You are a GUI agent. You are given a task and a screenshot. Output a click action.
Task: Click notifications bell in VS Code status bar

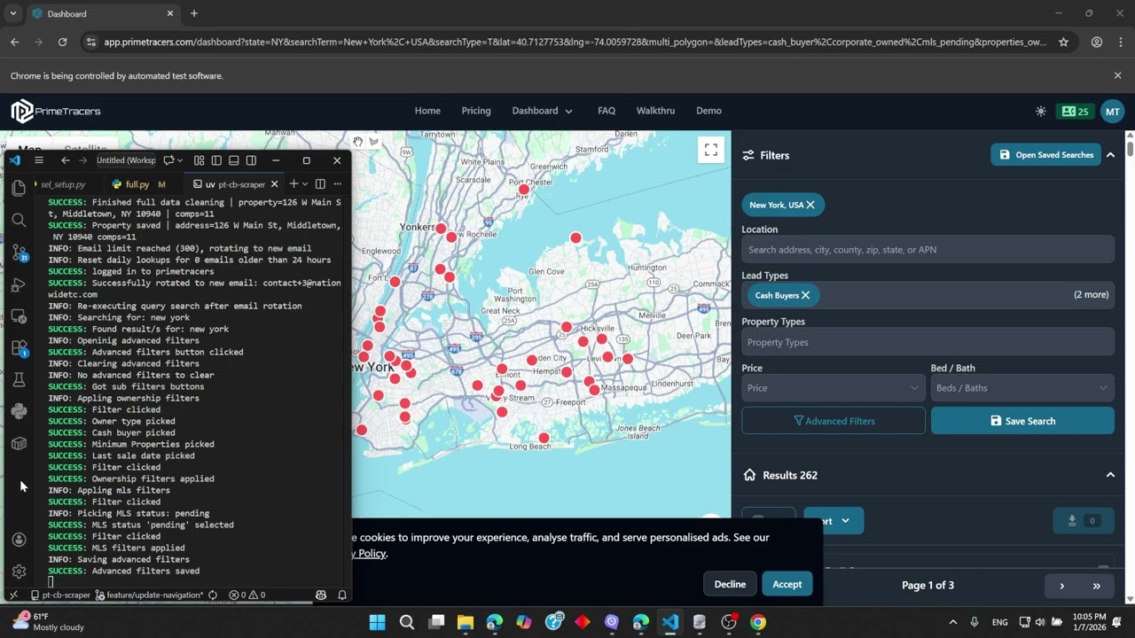tap(342, 595)
